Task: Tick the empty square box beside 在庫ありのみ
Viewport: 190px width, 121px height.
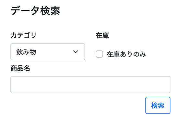Action: tap(99, 54)
